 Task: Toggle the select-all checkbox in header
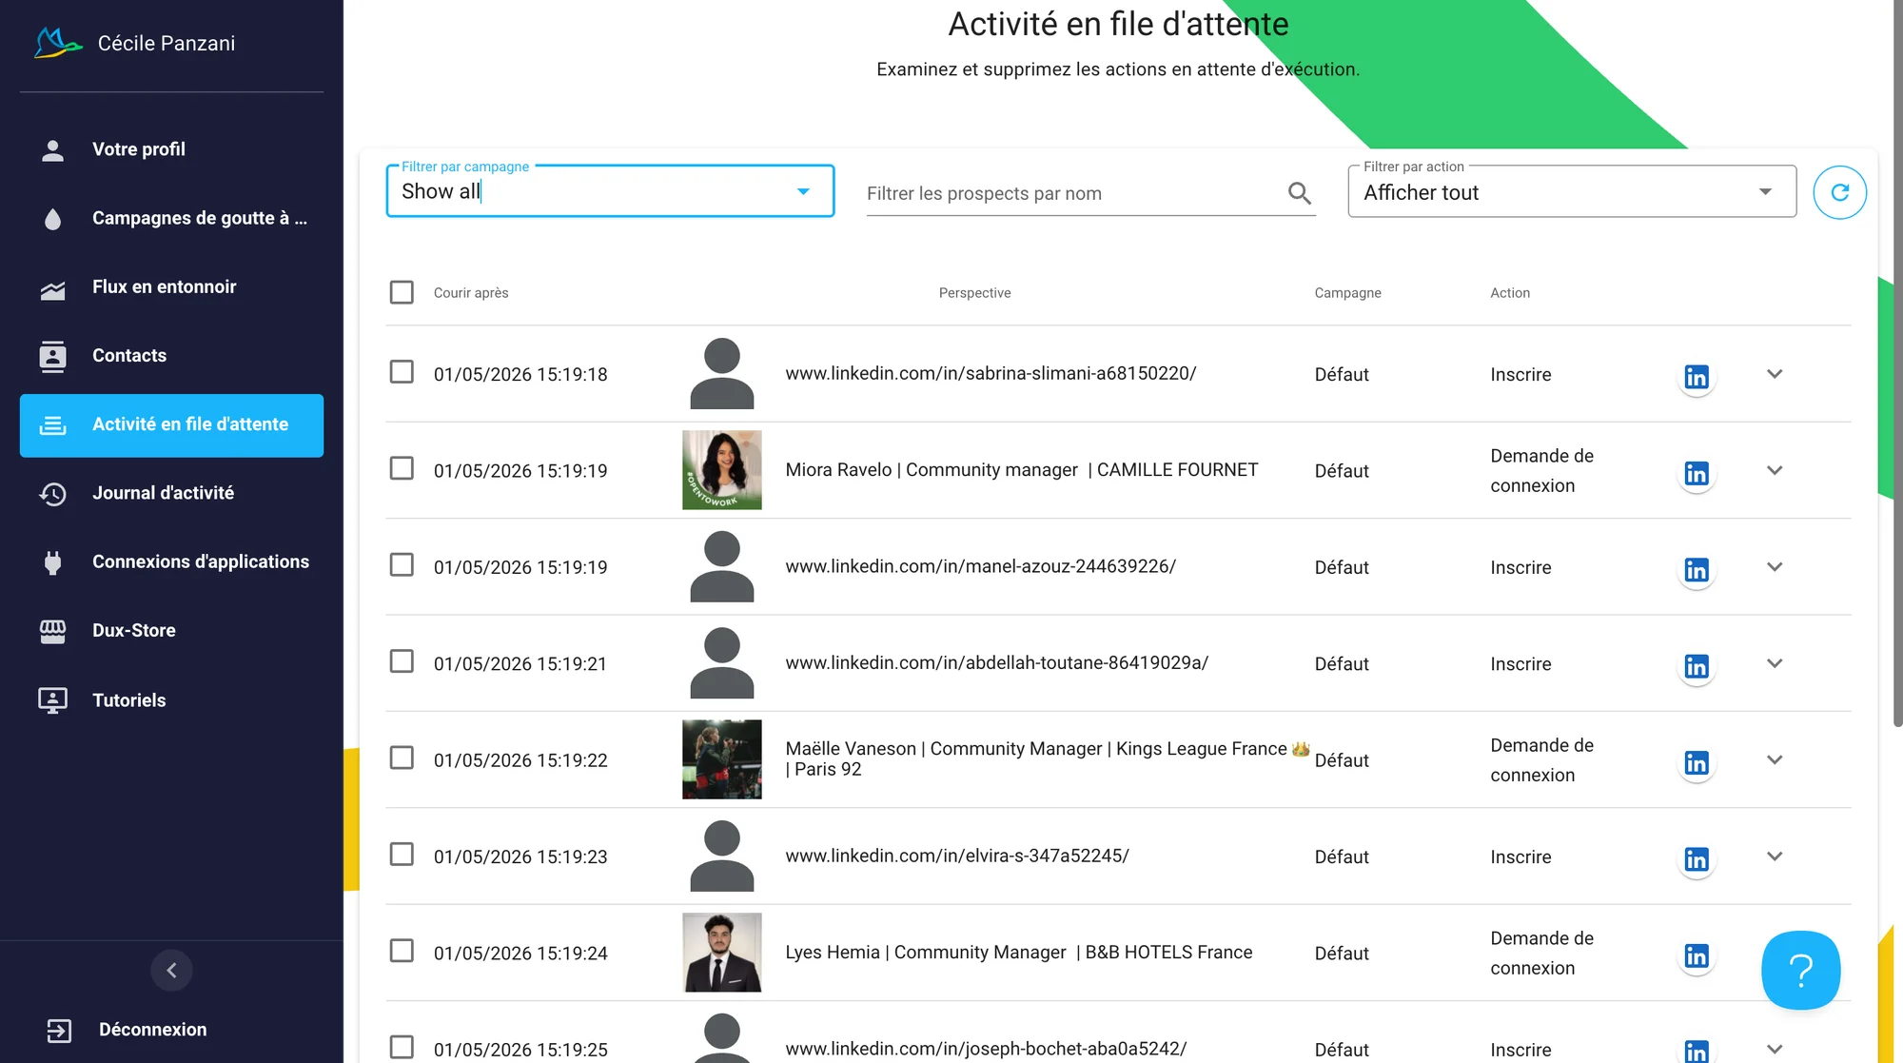pyautogui.click(x=402, y=292)
